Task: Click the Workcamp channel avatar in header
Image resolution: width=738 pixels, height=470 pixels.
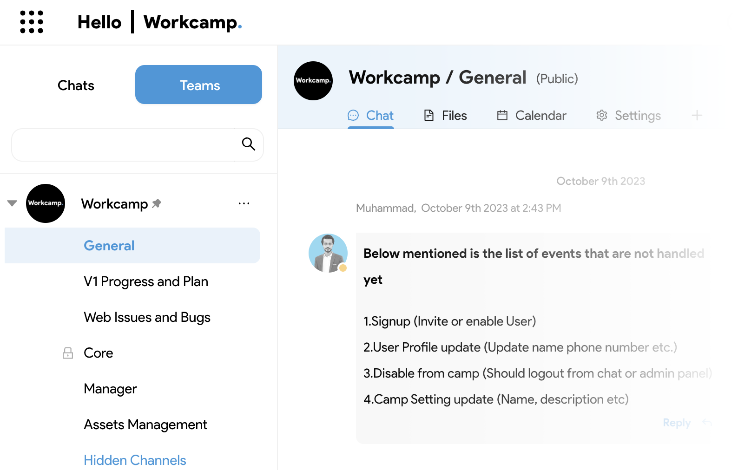Action: click(313, 81)
